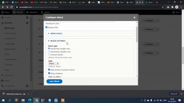This screenshot has height=103, width=184.
Task: Uncheck the Display title checkbox
Action: pos(46,27)
